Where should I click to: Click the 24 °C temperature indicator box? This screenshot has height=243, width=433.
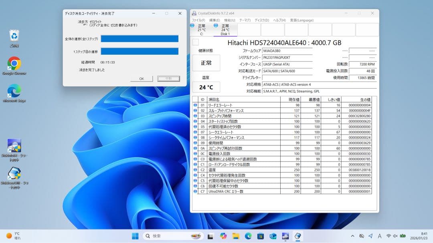tap(206, 87)
